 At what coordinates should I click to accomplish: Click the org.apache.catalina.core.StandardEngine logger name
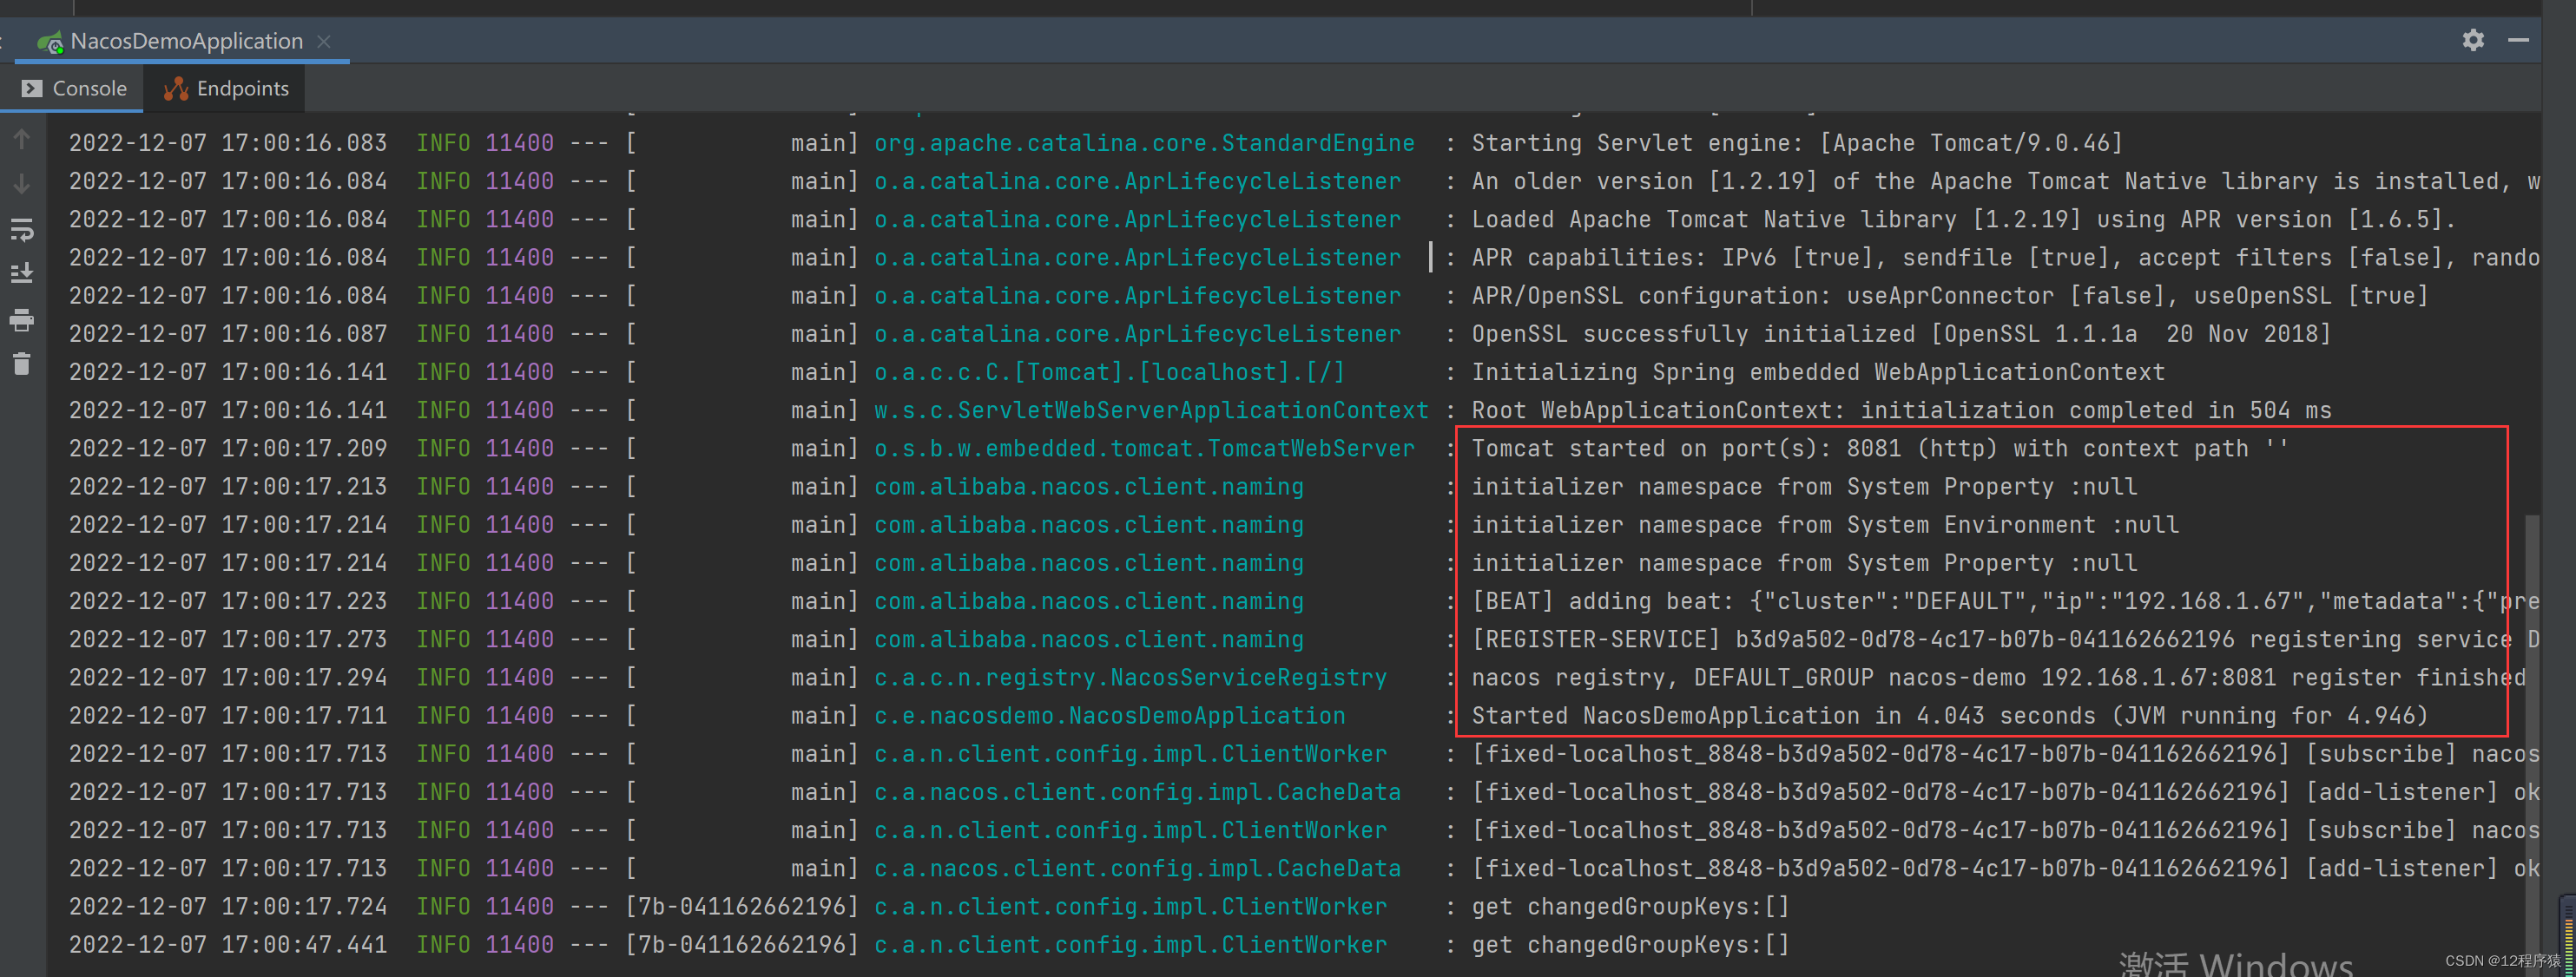[1144, 143]
